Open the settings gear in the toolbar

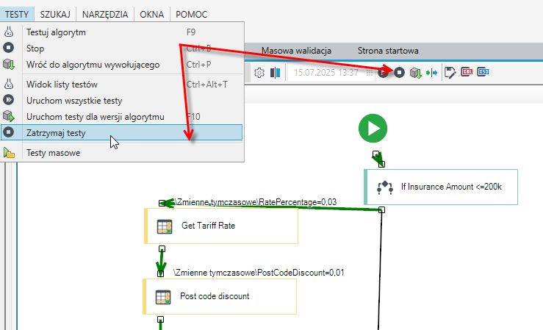[x=259, y=73]
